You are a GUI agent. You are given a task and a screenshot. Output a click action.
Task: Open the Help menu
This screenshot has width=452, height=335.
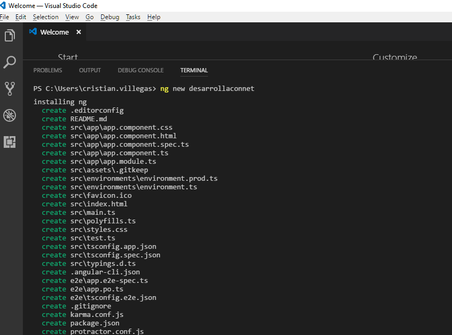pyautogui.click(x=154, y=16)
